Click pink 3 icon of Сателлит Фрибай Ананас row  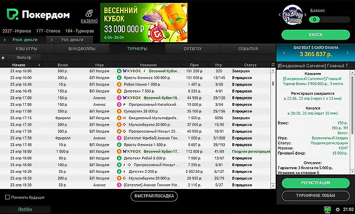(119, 138)
